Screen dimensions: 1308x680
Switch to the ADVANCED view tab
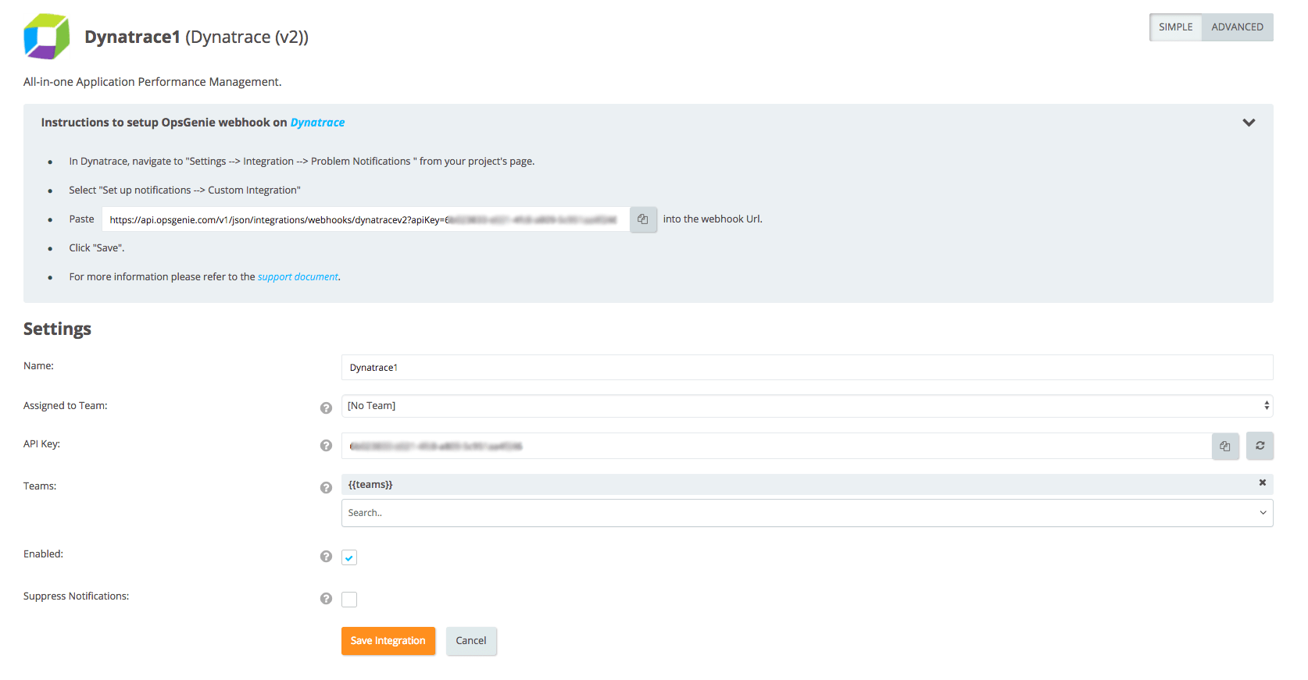(1237, 27)
